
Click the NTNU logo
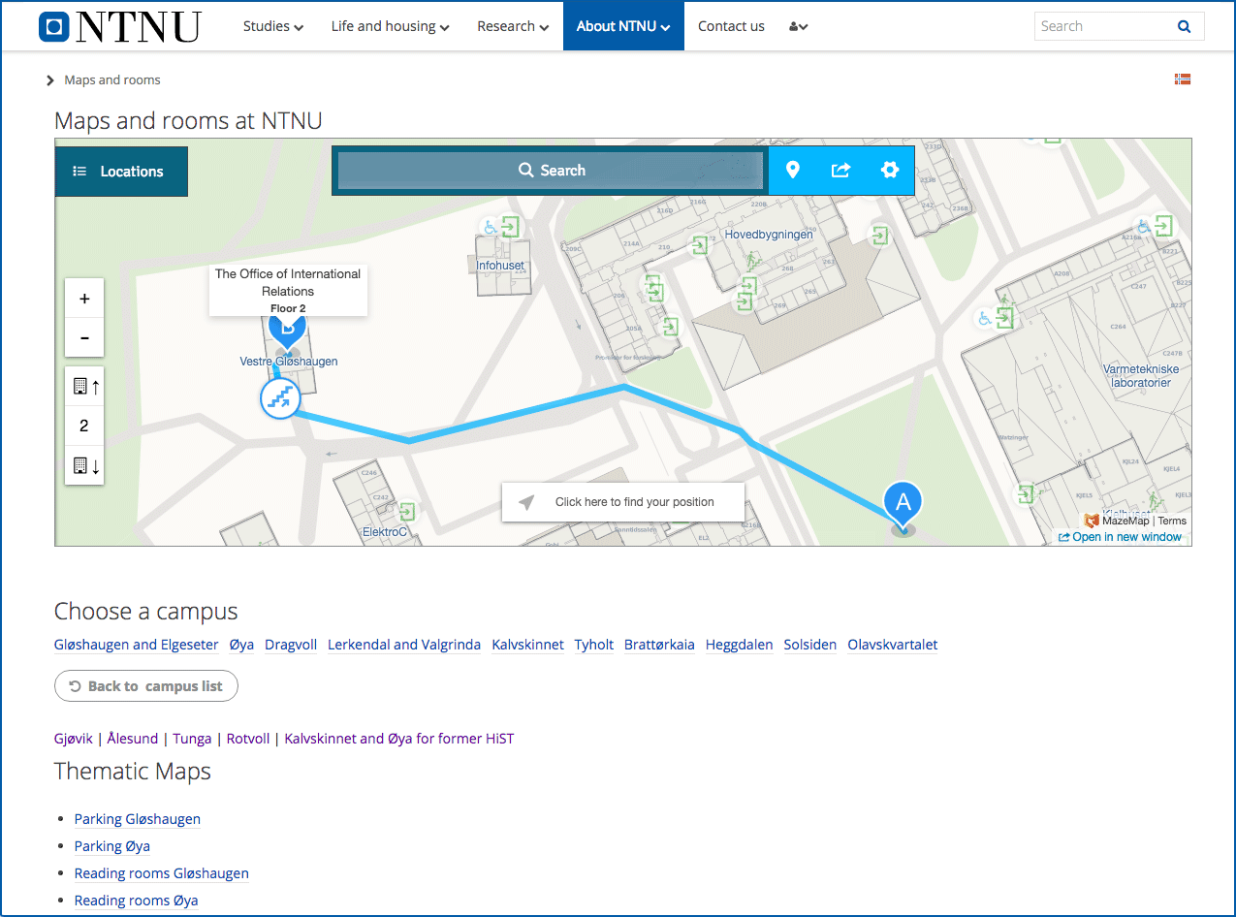[119, 26]
